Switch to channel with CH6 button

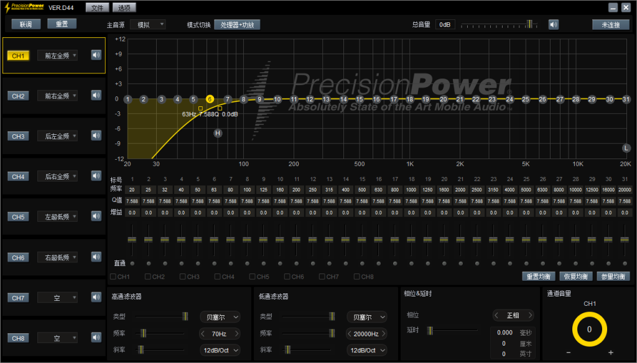coord(18,257)
